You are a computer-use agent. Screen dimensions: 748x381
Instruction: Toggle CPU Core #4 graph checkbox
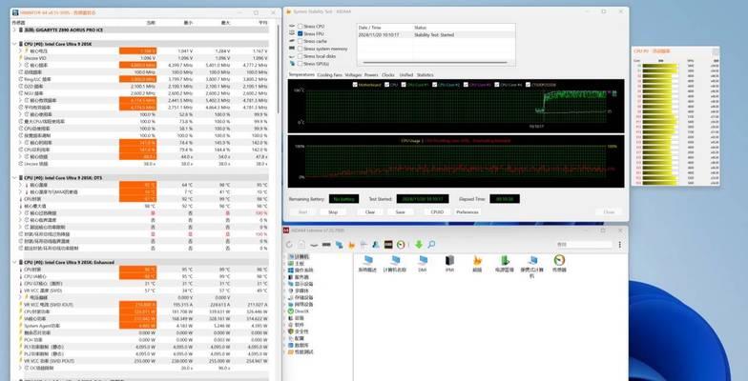(497, 85)
